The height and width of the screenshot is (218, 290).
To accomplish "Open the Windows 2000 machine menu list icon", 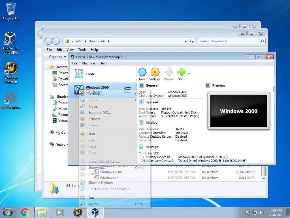I will click(x=127, y=90).
